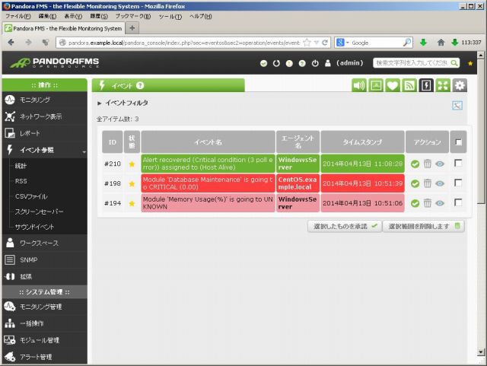Viewport: 487px width, 366px height.
Task: Validate event #198 with green check
Action: tap(415, 183)
